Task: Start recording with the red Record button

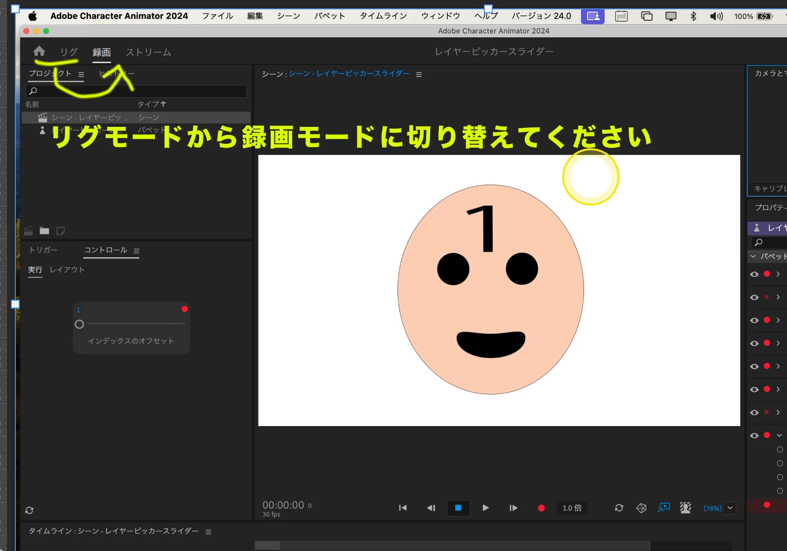Action: tap(541, 508)
